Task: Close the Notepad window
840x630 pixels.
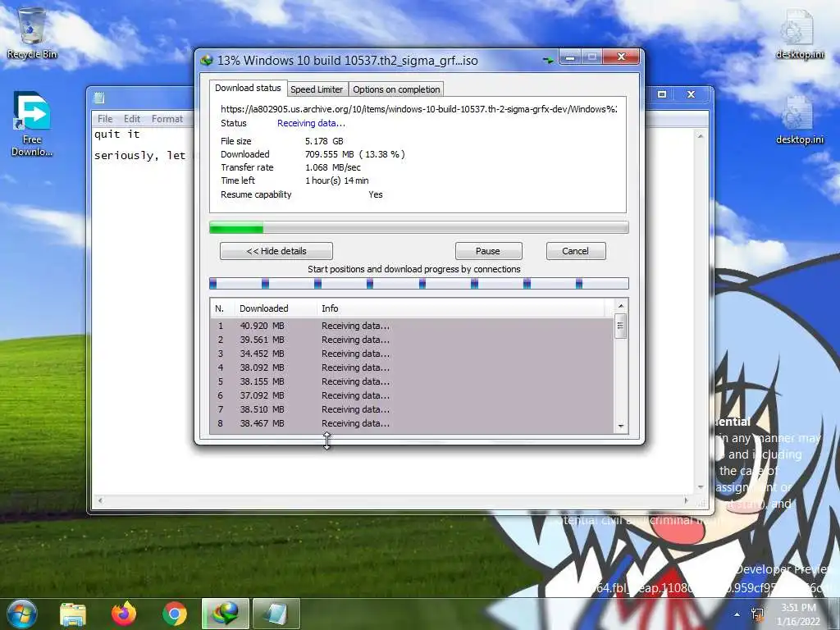Action: click(x=691, y=94)
